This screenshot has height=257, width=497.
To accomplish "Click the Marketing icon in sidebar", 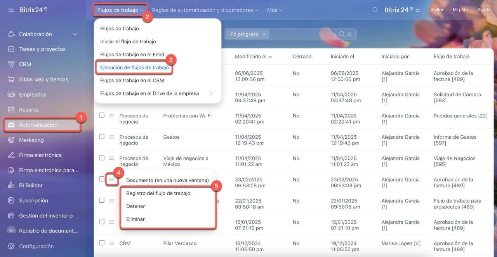I will coord(11,140).
